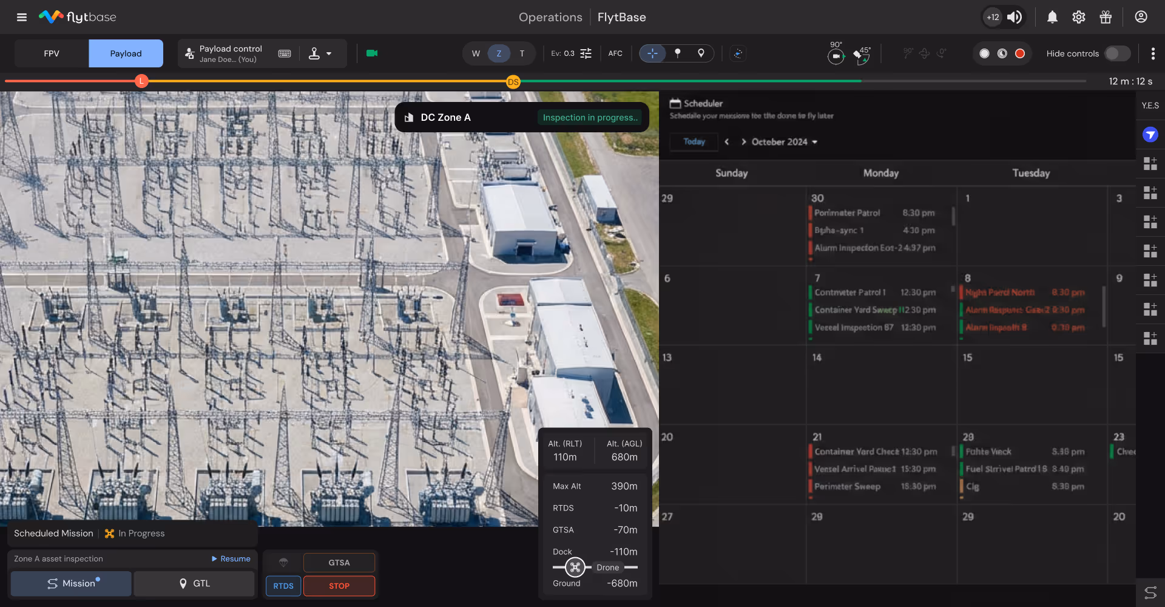Open Perimeter Sweep event on the 21st
Viewport: 1165px width, 607px height.
874,486
